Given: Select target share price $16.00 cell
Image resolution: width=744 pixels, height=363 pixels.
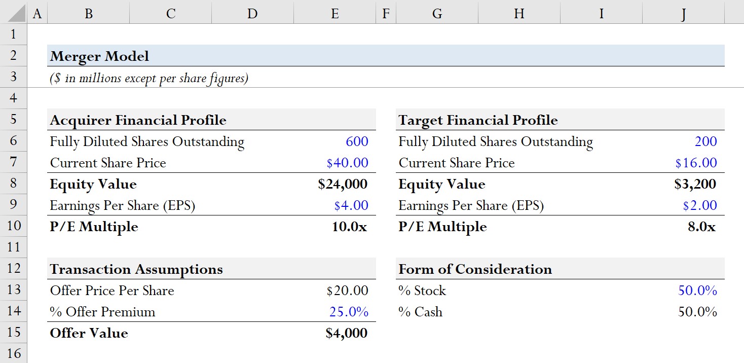Looking at the screenshot, I should [x=683, y=163].
